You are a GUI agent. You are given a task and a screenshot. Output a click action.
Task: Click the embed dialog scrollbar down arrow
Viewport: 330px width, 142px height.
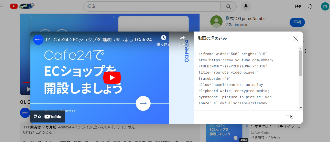(x=301, y=108)
